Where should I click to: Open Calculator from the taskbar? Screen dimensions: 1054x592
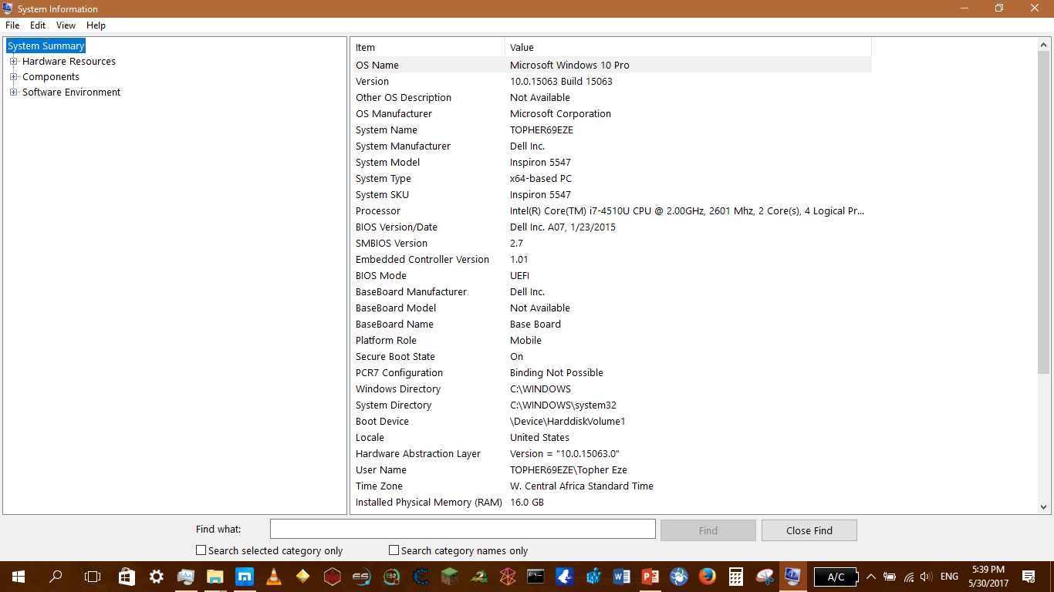point(736,577)
